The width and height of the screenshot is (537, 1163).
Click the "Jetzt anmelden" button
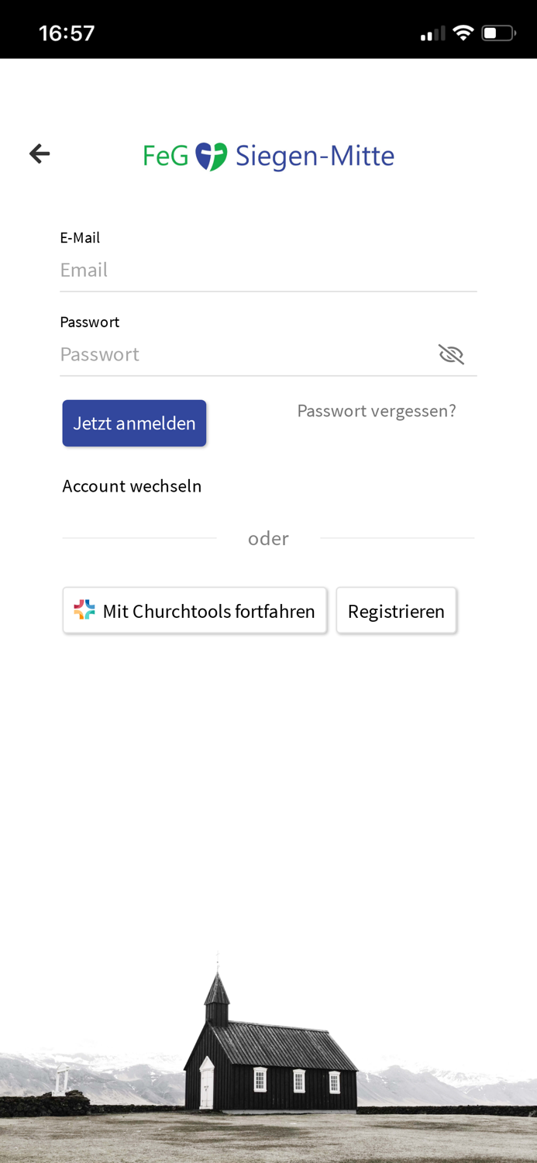(134, 423)
